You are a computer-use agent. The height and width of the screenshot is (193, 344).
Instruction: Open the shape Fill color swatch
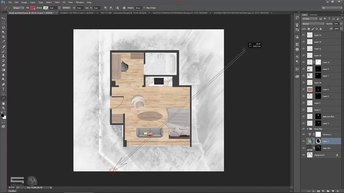pyautogui.click(x=32, y=8)
